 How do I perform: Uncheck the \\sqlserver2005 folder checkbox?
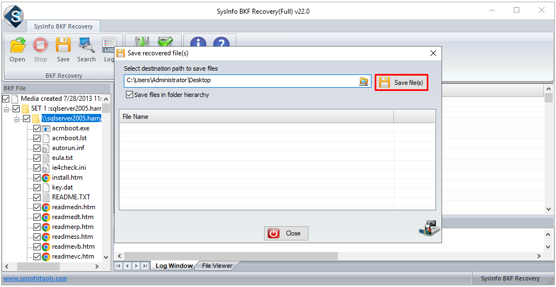(27, 118)
